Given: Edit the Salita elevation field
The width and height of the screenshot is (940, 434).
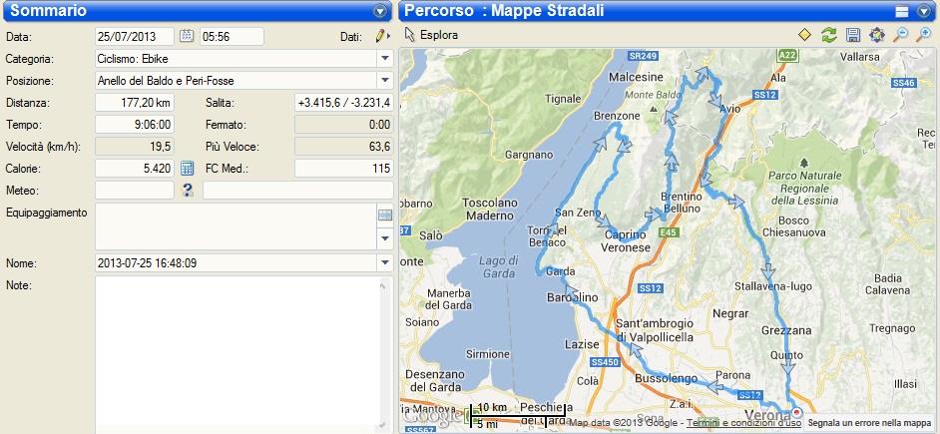Looking at the screenshot, I should click(x=344, y=103).
